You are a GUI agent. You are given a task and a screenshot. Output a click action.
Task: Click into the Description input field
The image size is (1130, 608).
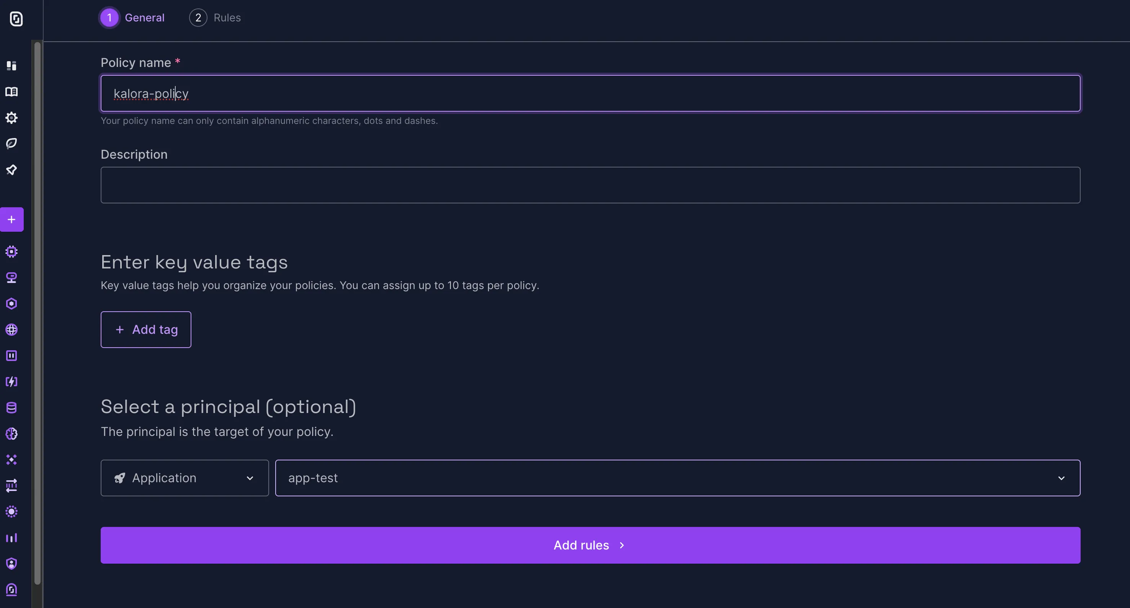coord(590,185)
